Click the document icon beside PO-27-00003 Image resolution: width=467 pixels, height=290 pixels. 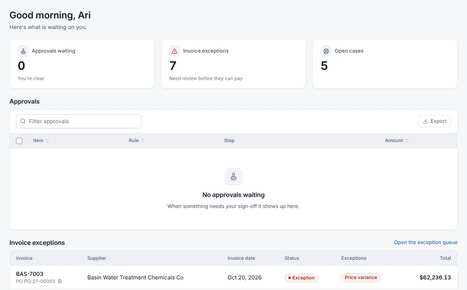click(60, 281)
